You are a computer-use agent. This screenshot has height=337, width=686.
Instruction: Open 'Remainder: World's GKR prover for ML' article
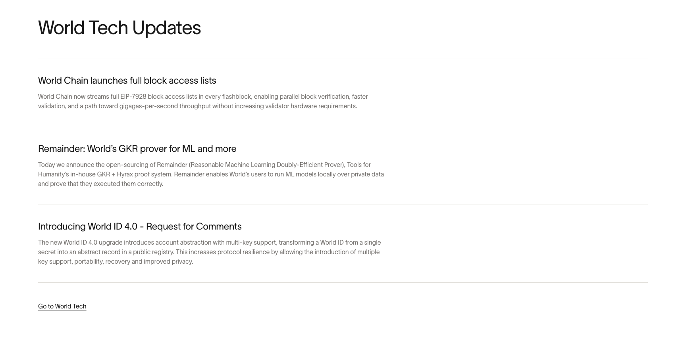tap(137, 149)
